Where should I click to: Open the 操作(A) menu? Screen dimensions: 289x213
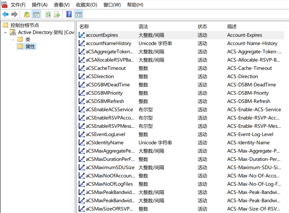(x=39, y=5)
